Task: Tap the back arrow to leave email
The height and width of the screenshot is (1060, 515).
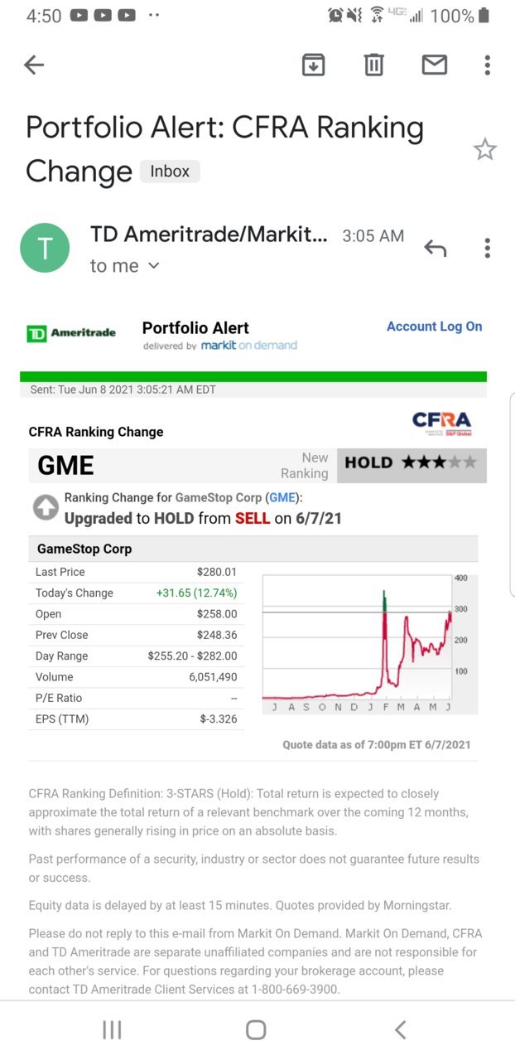Action: (x=34, y=65)
